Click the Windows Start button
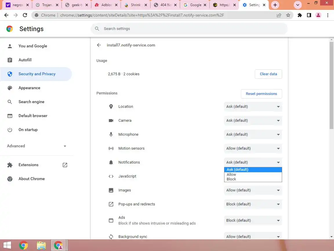This screenshot has height=251, width=334. [7, 245]
